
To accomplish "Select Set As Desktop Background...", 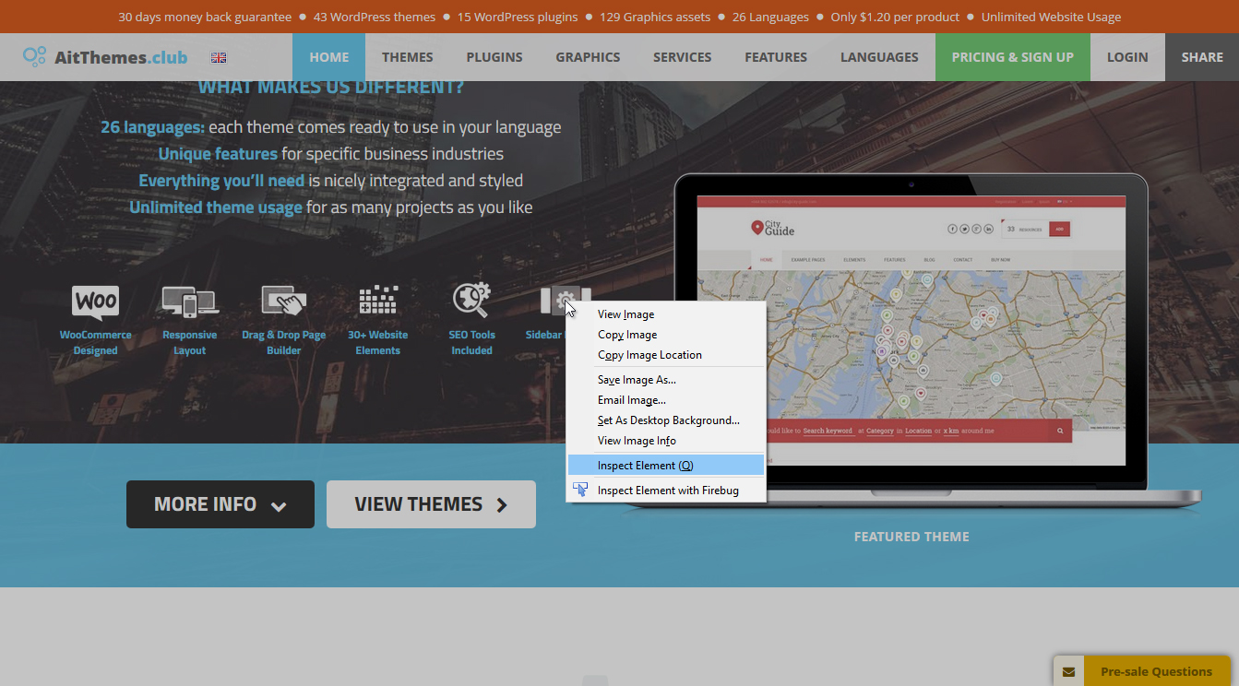I will [x=665, y=420].
